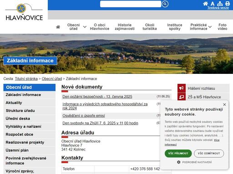The image size is (233, 174).
Task: Click the megaphone icon for Hlášení rozhlasu
Action: tap(182, 88)
